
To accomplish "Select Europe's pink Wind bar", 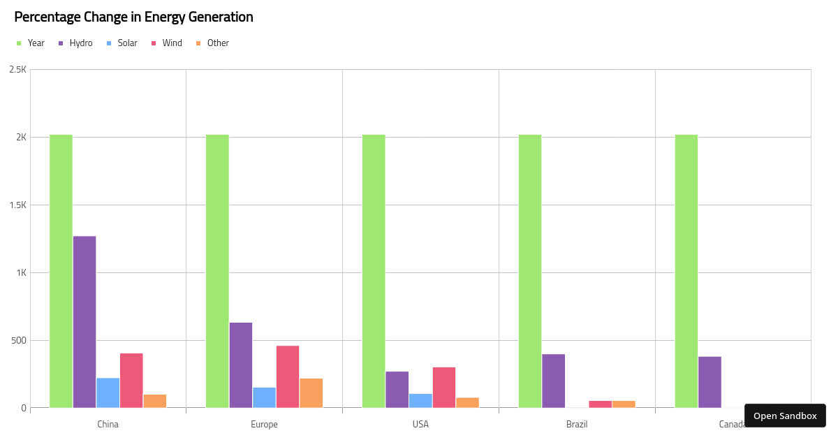I will click(x=288, y=376).
